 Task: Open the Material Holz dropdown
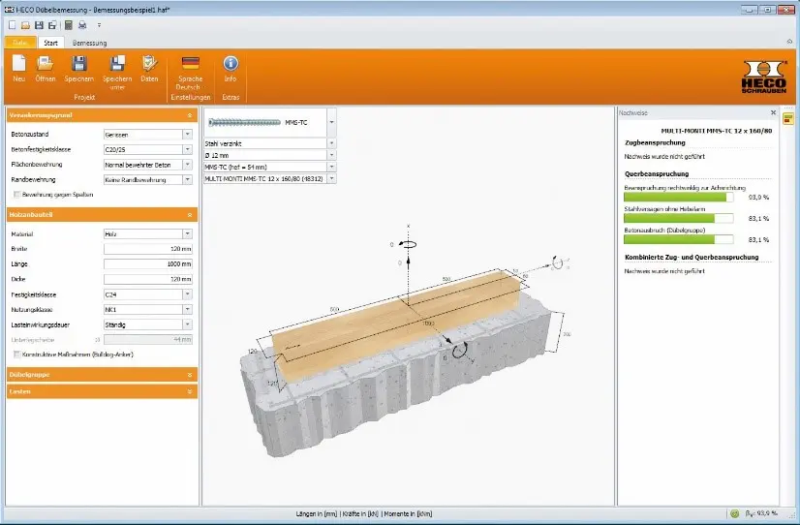[x=188, y=233]
